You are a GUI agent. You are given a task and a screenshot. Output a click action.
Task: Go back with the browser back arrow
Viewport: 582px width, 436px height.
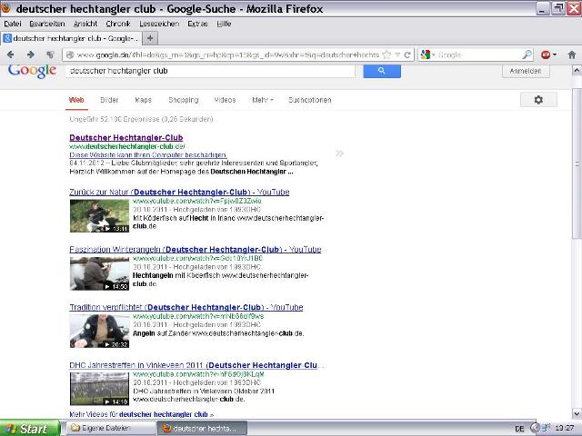click(x=10, y=54)
